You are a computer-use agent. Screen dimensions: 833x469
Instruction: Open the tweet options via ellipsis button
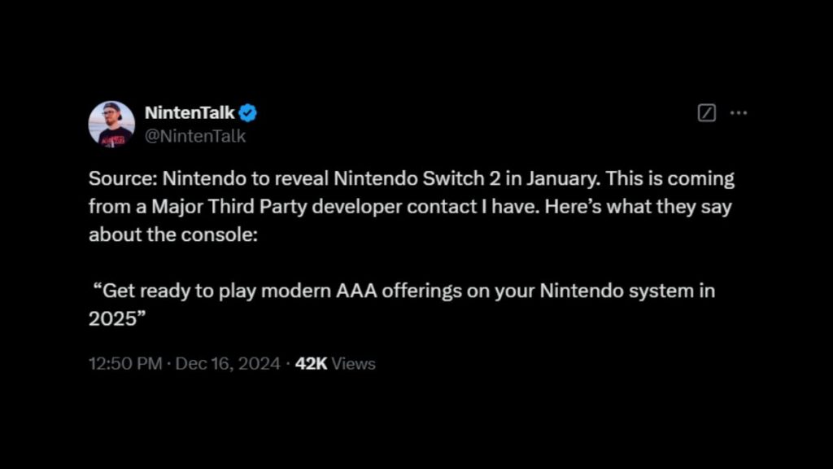739,112
